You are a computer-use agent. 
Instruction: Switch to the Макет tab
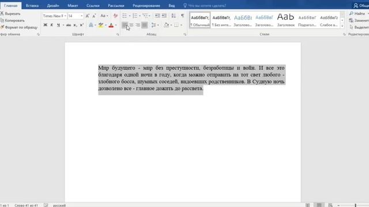(73, 5)
